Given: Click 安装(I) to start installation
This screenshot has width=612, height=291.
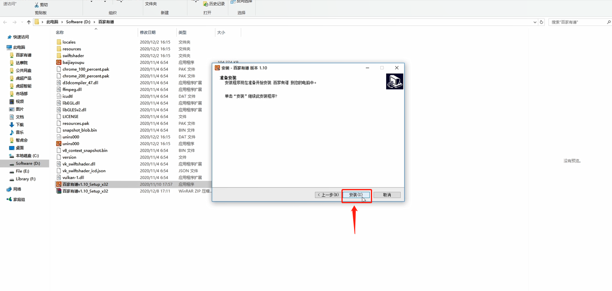Looking at the screenshot, I should (x=356, y=195).
